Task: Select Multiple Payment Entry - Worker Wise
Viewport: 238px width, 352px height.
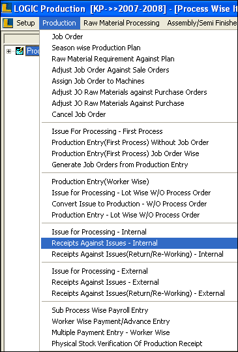Action: tap(111, 332)
